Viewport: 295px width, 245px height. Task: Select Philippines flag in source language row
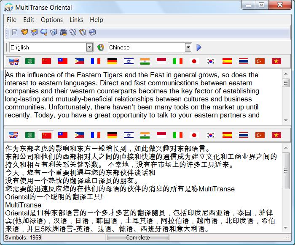pyautogui.click(x=79, y=61)
